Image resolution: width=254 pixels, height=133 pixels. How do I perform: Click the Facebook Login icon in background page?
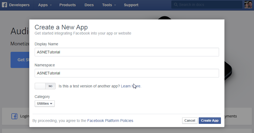coord(14,116)
